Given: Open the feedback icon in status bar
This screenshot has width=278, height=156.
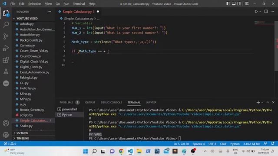Looking at the screenshot, I should [x=265, y=143].
